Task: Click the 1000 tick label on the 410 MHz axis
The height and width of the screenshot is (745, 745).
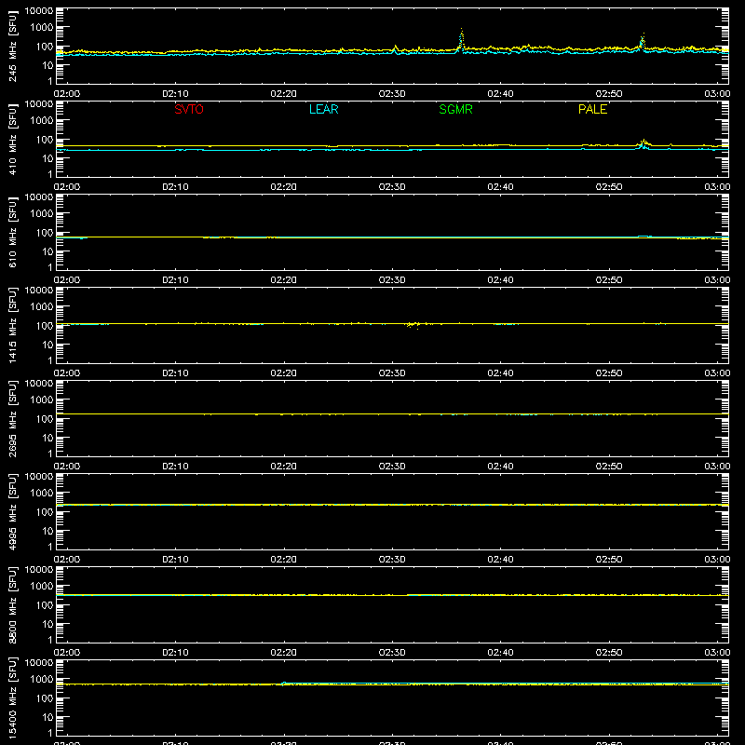Action: (42, 121)
